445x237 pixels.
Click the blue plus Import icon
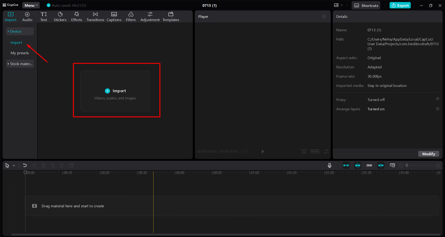click(107, 91)
